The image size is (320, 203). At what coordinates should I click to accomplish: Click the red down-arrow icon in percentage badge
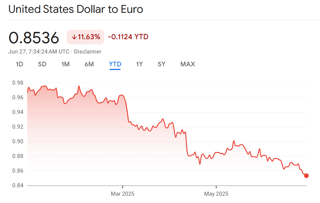tap(74, 37)
